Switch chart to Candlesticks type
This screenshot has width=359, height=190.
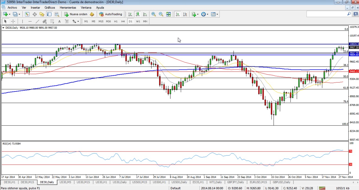click(138, 14)
